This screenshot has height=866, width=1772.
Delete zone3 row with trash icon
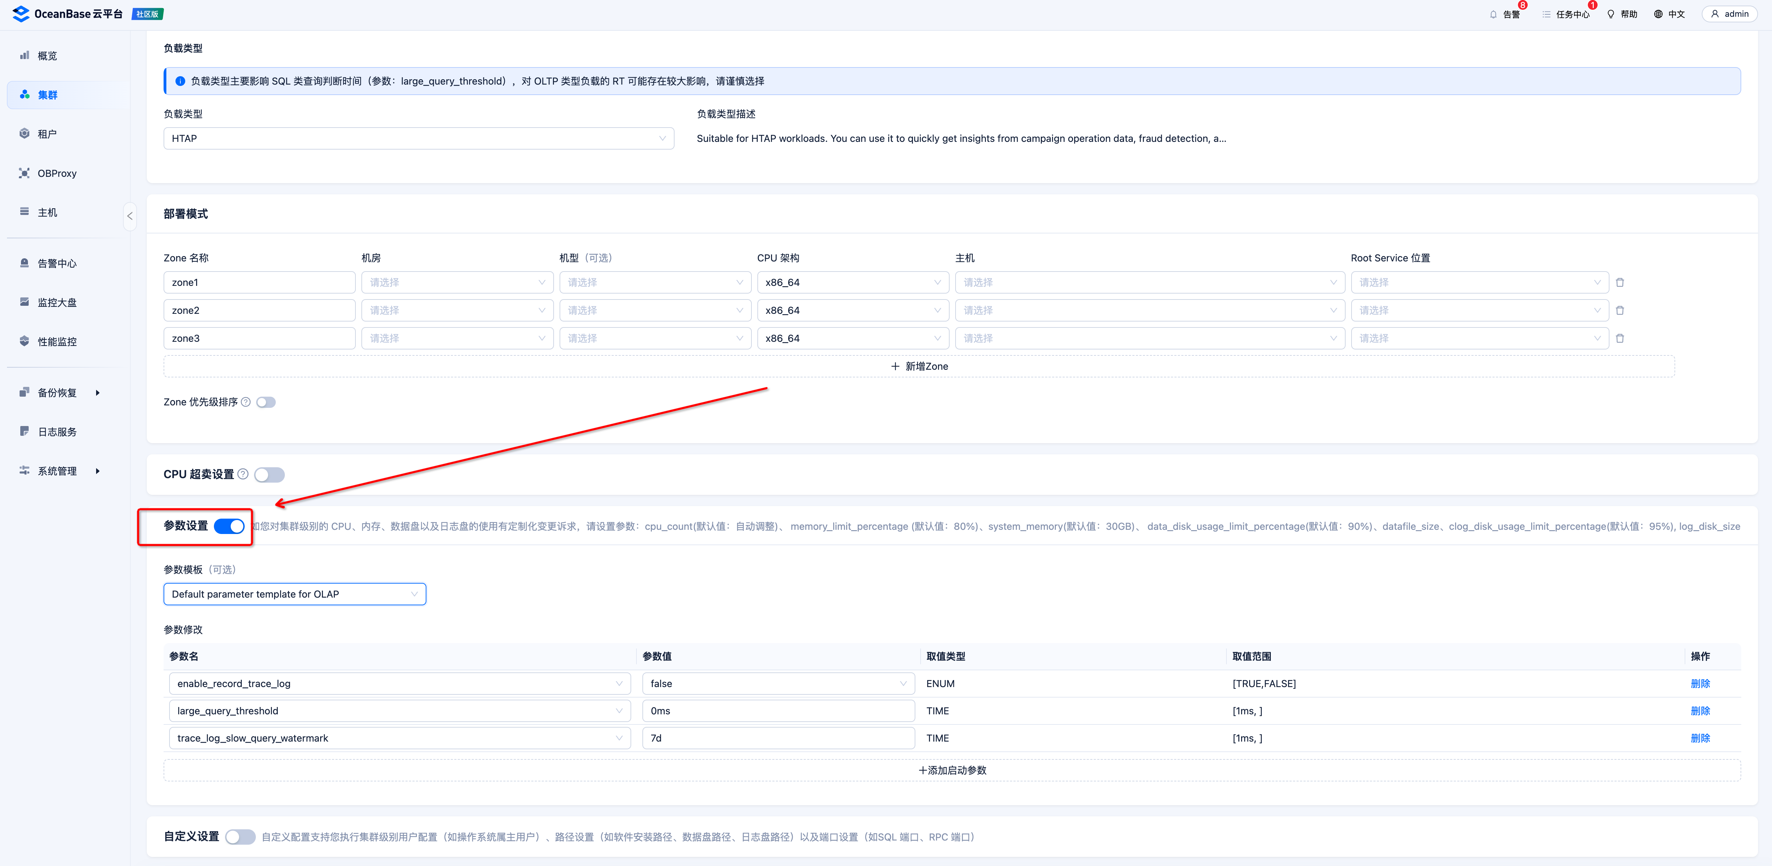coord(1620,338)
